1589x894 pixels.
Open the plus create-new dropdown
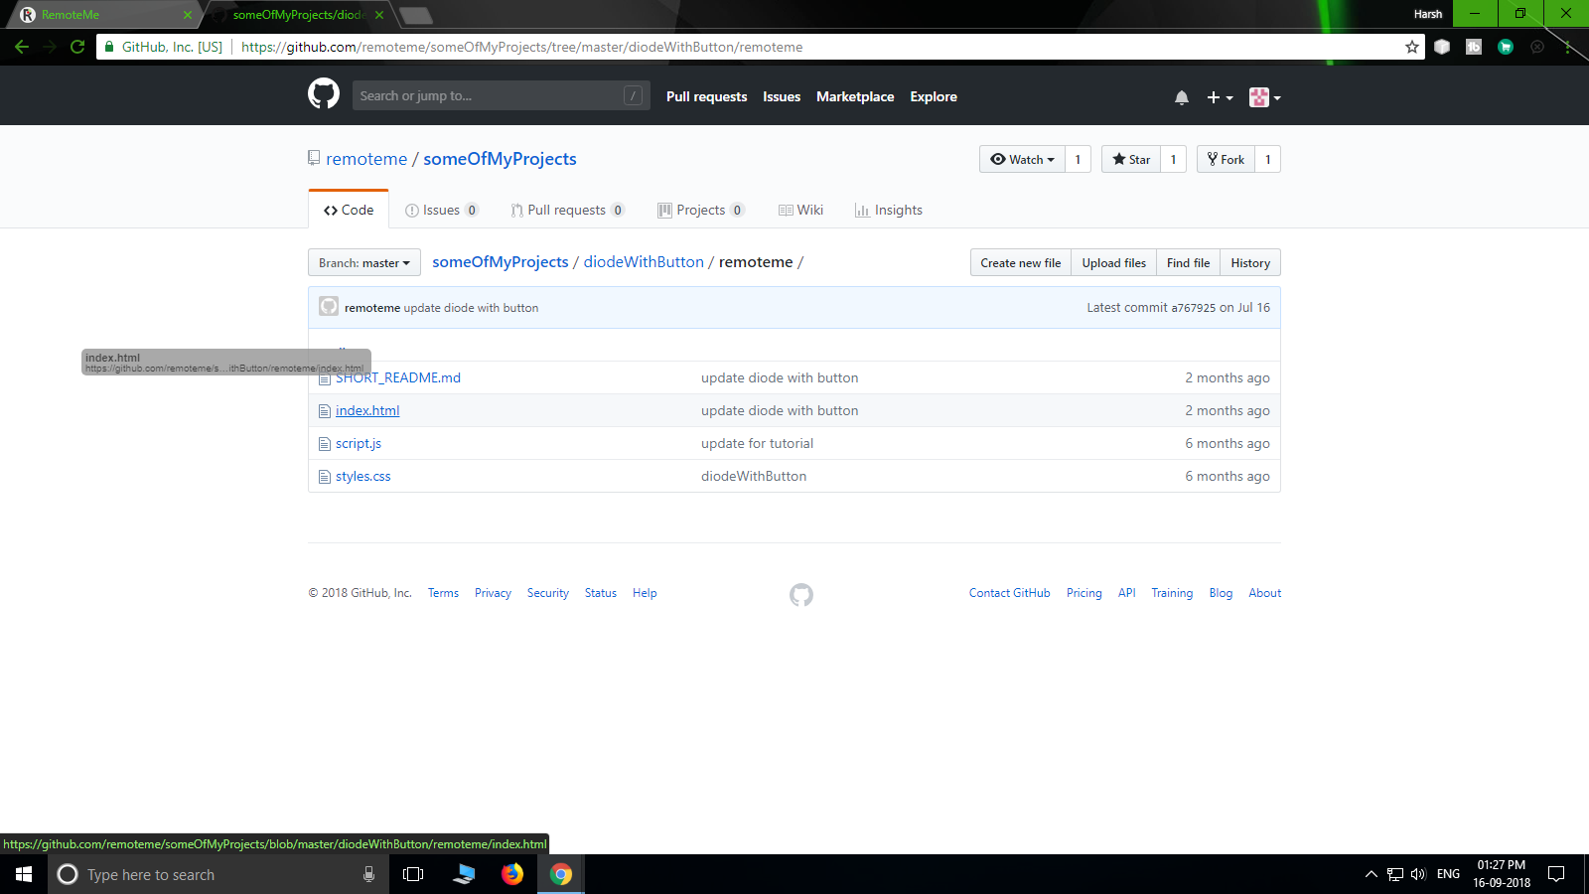pos(1220,97)
